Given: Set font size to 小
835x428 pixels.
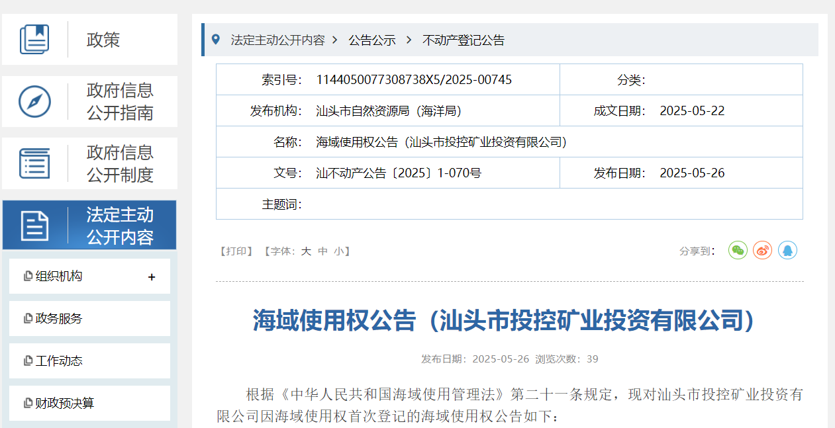Looking at the screenshot, I should [x=338, y=251].
